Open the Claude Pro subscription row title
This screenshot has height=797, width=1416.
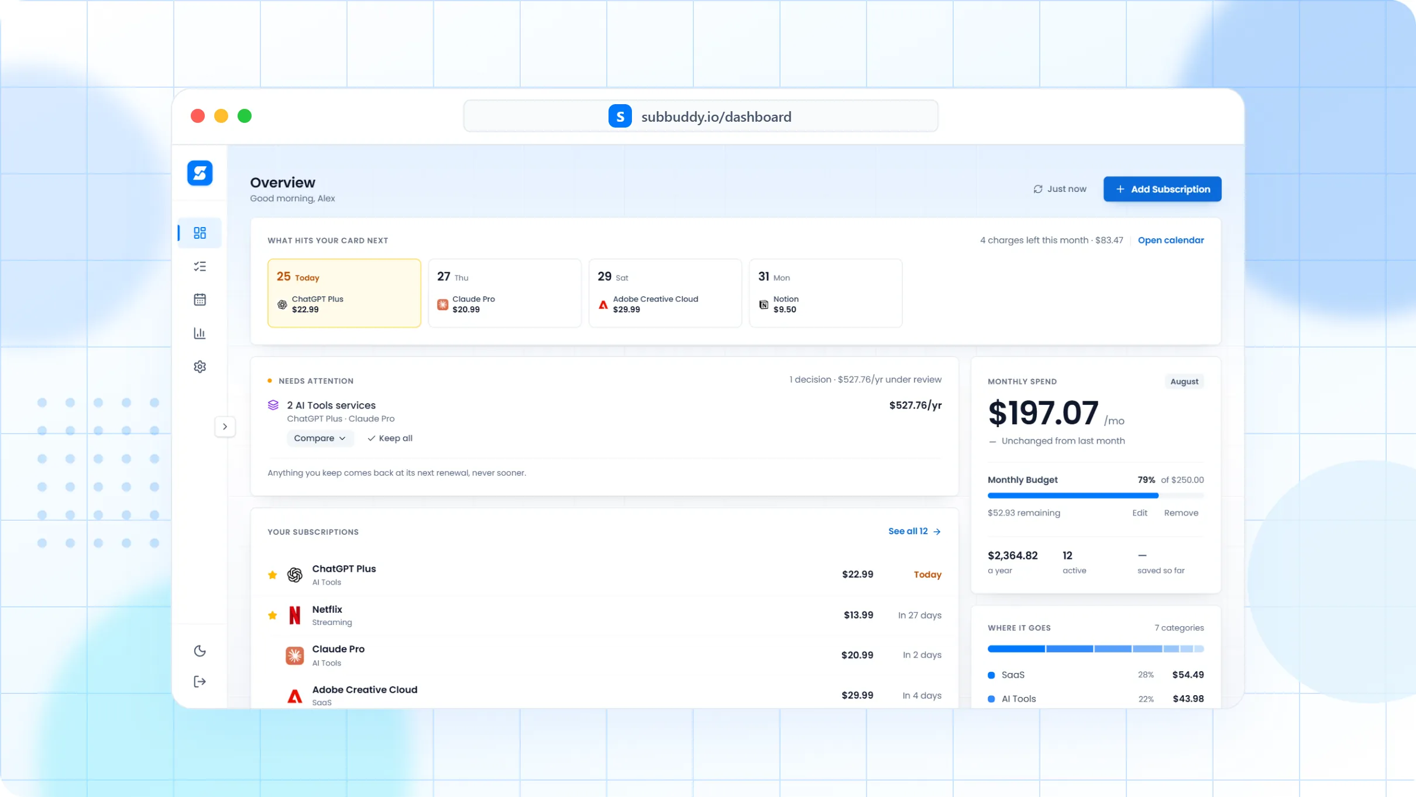[x=338, y=649]
